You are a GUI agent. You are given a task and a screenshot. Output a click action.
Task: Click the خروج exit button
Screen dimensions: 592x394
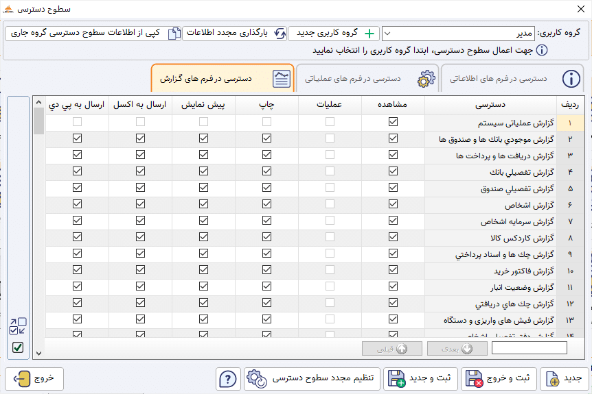34,378
